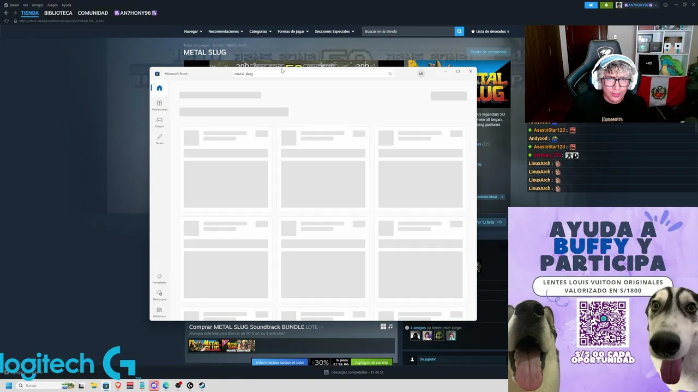Open Brave browser from the taskbar

click(118, 385)
